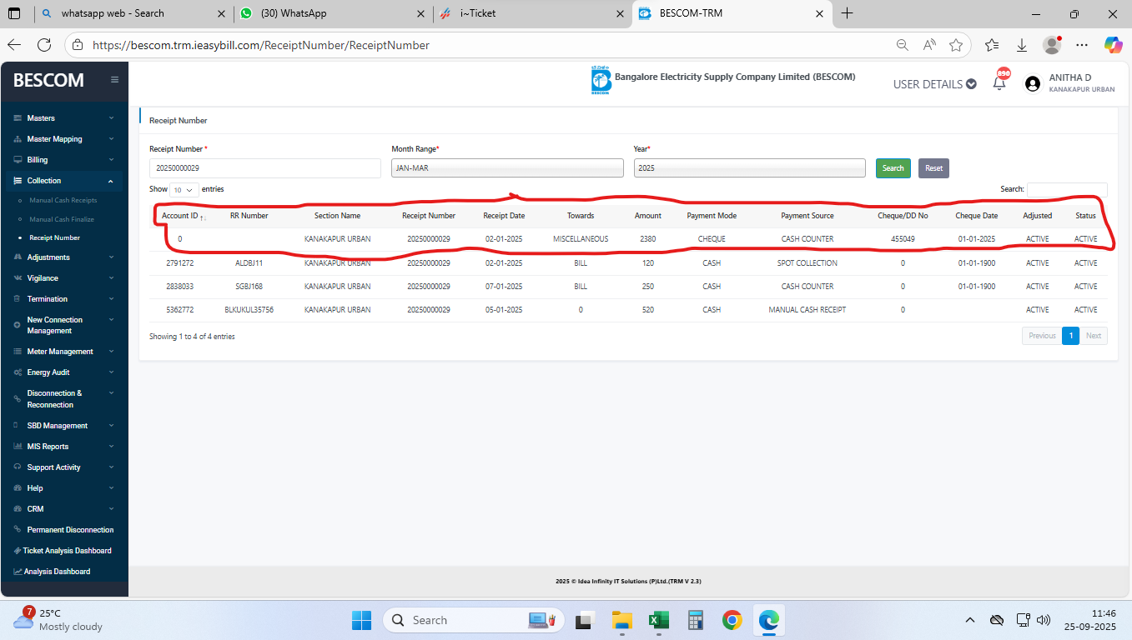Click the favorites star icon in address bar
The width and height of the screenshot is (1132, 640).
click(956, 45)
